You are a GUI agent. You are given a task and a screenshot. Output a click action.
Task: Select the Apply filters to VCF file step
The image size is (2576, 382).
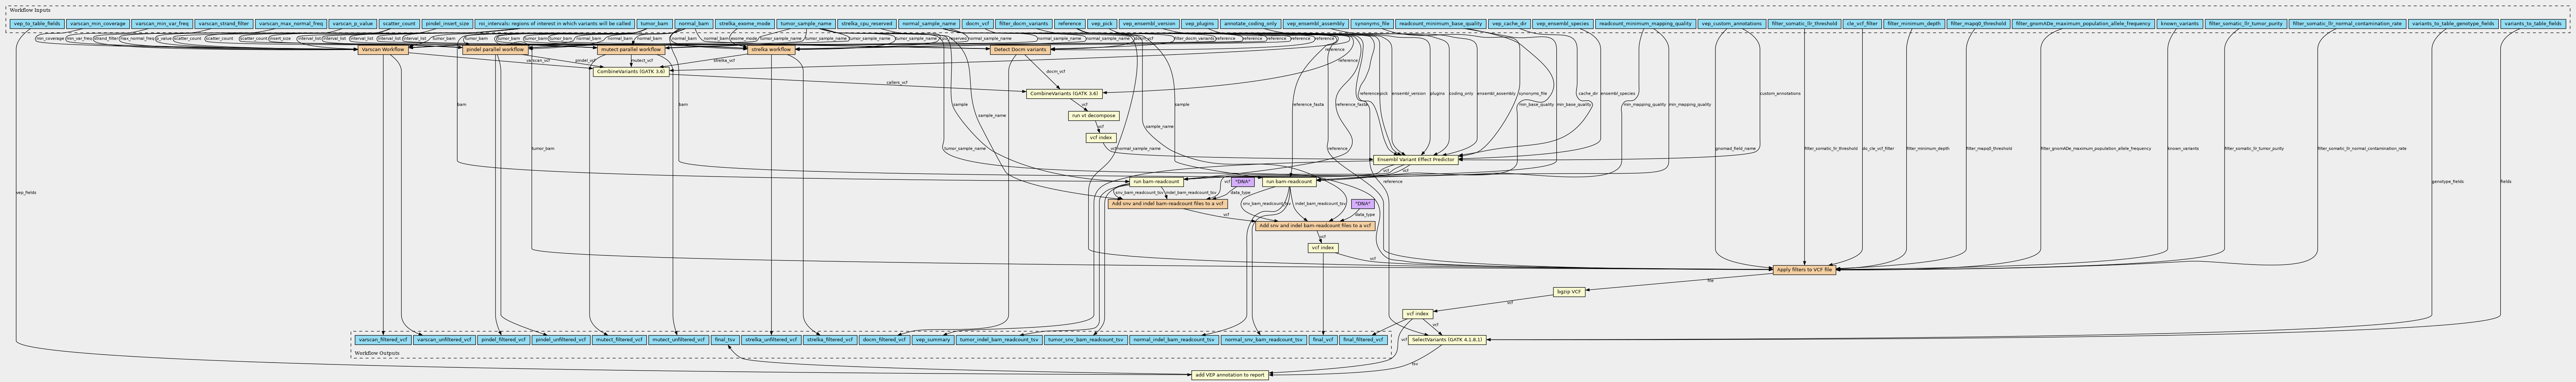1805,270
